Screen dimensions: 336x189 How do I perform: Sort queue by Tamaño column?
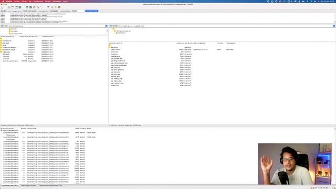pyautogui.click(x=77, y=128)
